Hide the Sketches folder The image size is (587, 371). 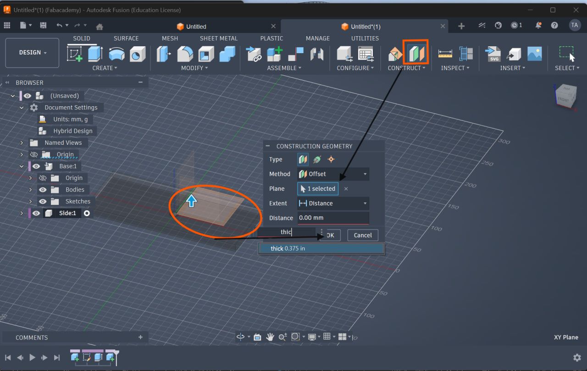click(43, 202)
